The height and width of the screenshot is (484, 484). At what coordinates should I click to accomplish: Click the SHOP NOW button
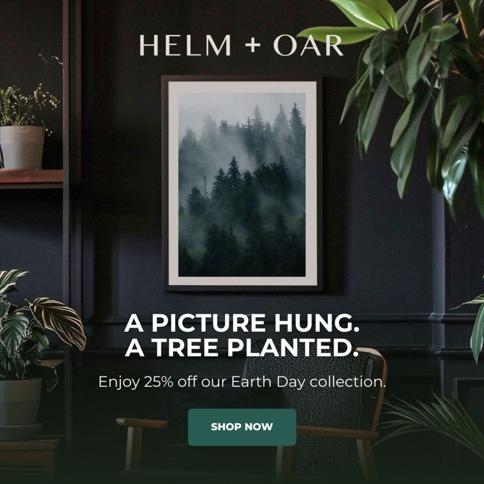pos(242,427)
